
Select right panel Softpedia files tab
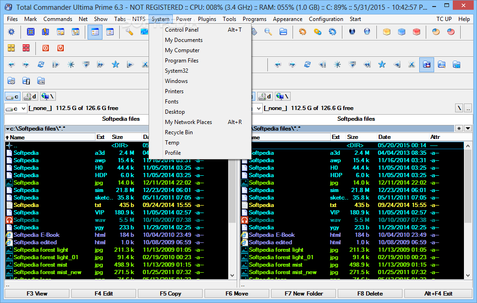tap(356, 119)
